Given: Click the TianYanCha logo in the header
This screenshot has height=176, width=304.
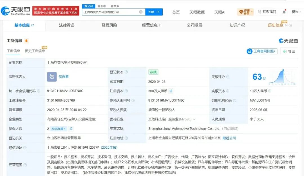Looking at the screenshot, I should 16,11.
